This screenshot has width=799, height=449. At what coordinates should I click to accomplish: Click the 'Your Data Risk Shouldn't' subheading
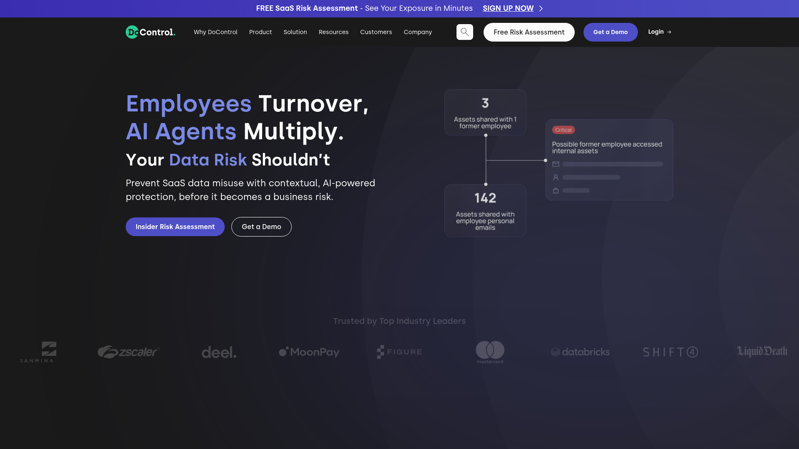(x=228, y=160)
